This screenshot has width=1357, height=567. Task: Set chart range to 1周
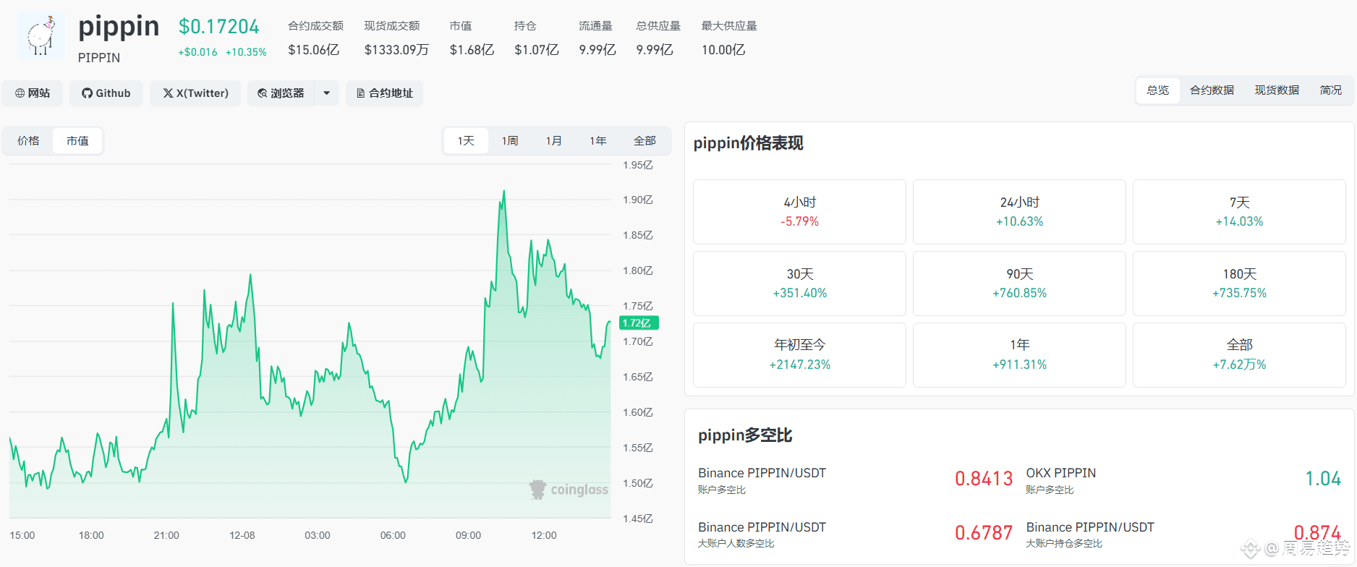point(510,141)
